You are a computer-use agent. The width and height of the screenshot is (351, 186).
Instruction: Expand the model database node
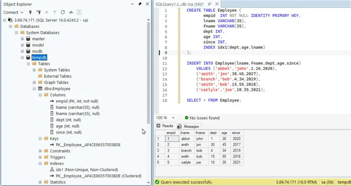(22, 45)
